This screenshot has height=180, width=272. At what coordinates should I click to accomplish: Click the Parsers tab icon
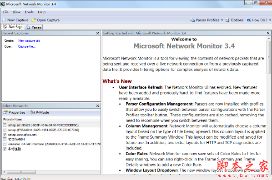[x=28, y=27]
